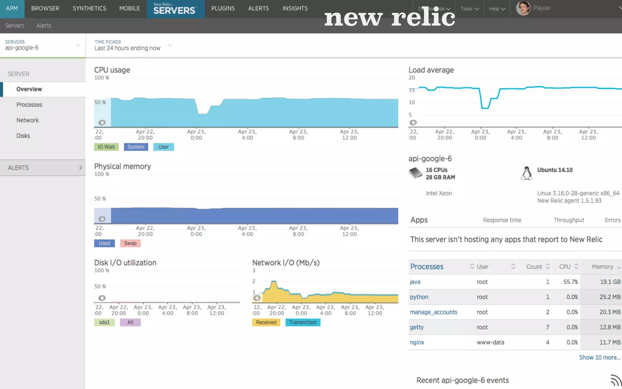Select Processes in the server sidebar
Viewport: 622px width, 389px height.
tap(29, 105)
